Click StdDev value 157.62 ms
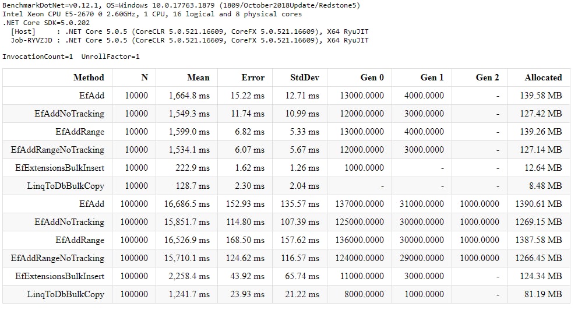This screenshot has width=578, height=310. tap(299, 240)
